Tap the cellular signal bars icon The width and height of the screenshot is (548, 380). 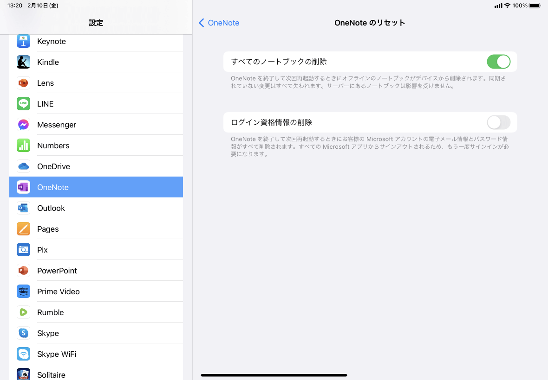(x=498, y=6)
